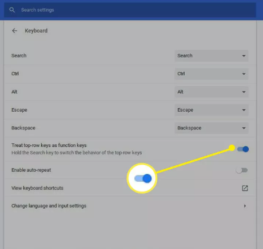Open keyboard shortcuts external link icon

(x=245, y=188)
